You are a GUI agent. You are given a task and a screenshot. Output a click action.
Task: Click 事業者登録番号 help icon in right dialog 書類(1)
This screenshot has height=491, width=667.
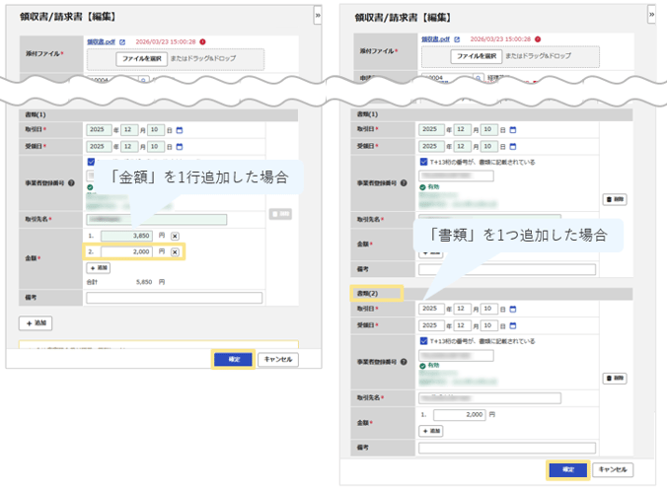(404, 182)
